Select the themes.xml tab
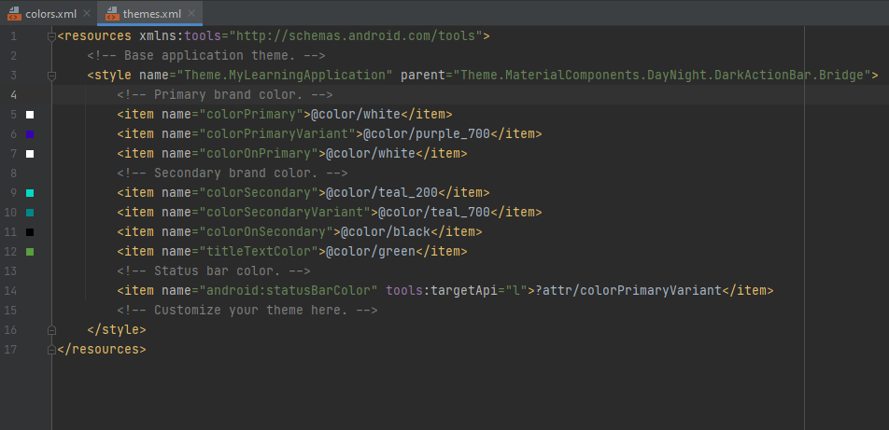The width and height of the screenshot is (889, 430). point(151,14)
